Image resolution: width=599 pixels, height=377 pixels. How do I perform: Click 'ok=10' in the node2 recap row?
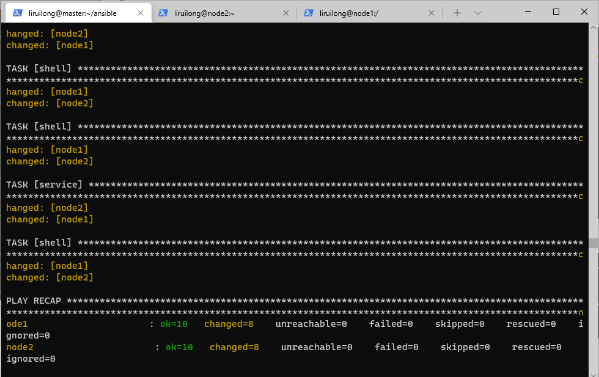179,347
